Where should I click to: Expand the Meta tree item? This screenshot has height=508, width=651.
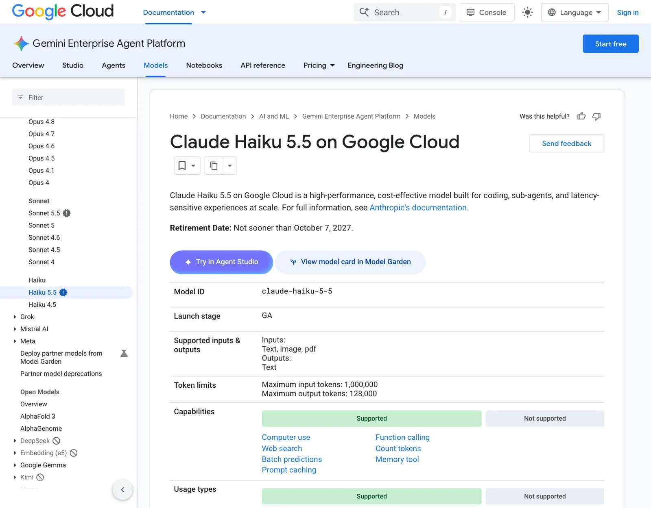[x=15, y=341]
